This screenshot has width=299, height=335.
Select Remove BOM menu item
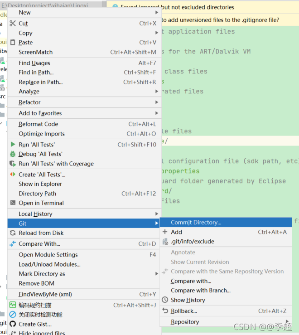click(x=84, y=283)
